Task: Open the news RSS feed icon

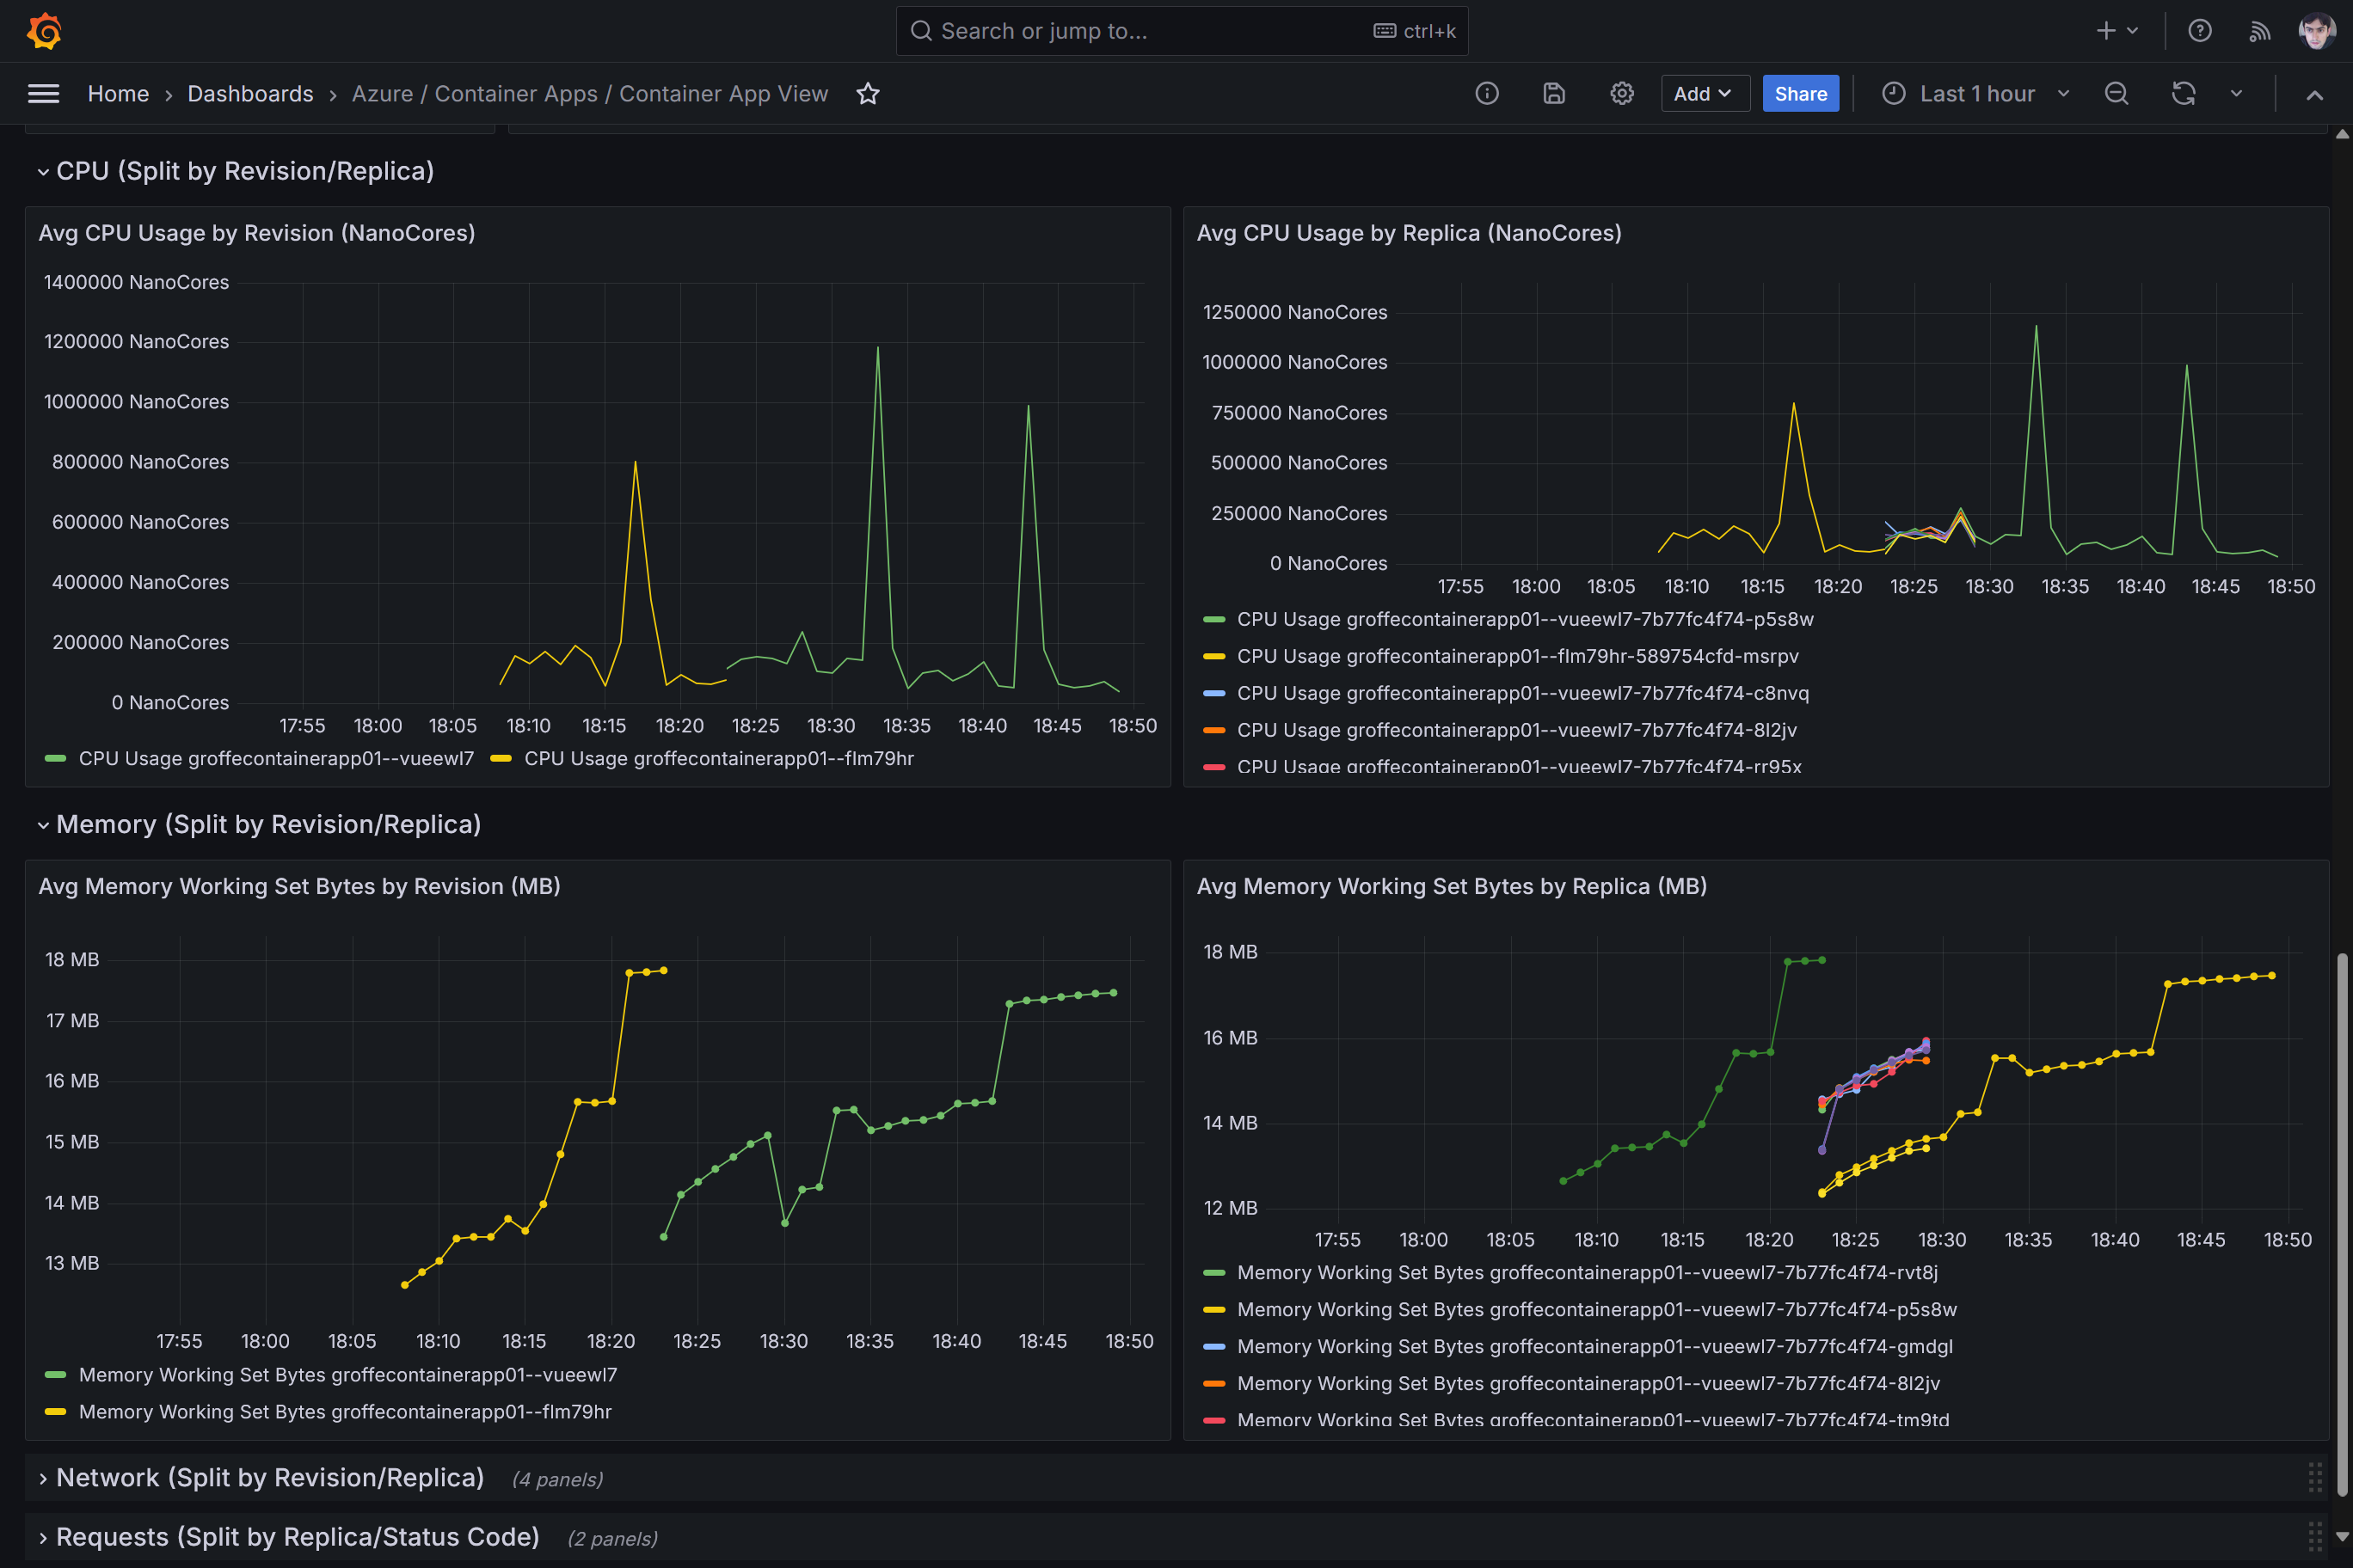Action: [x=2259, y=31]
